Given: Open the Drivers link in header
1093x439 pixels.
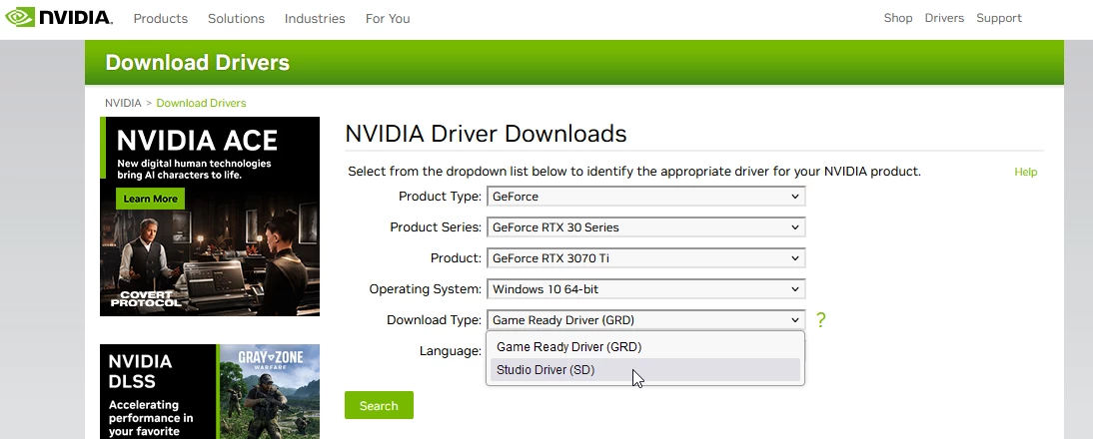Looking at the screenshot, I should pos(944,18).
